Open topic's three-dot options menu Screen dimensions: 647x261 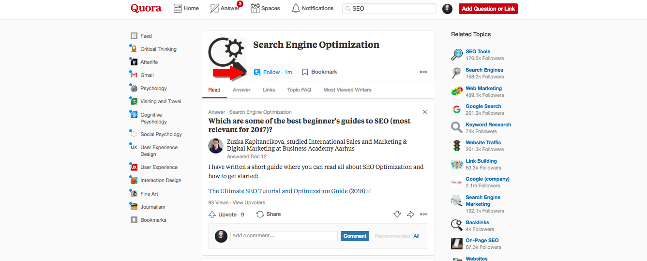click(x=424, y=72)
